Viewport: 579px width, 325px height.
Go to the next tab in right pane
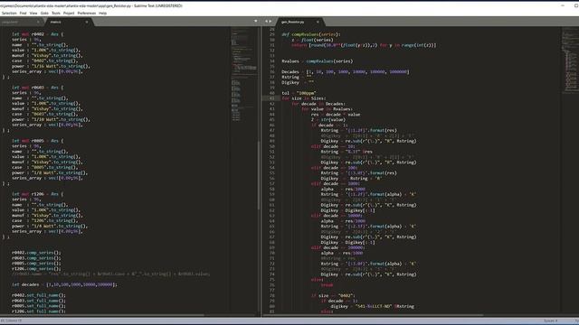[x=271, y=22]
